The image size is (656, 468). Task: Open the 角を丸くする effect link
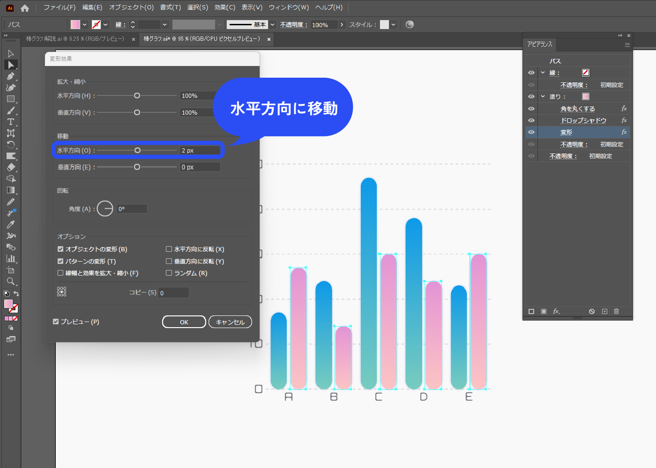pyautogui.click(x=578, y=109)
